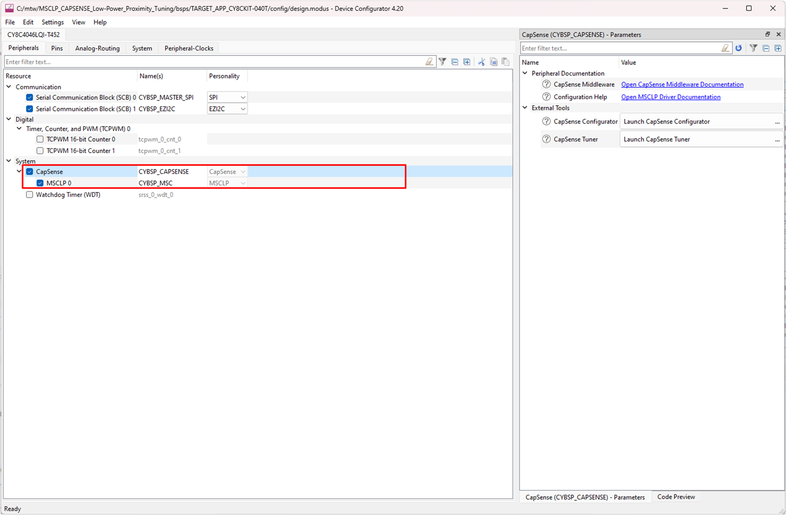786x515 pixels.
Task: Select CapSense (CYBSP_CAPSENSE) - Parameters bottom tab
Action: point(585,497)
